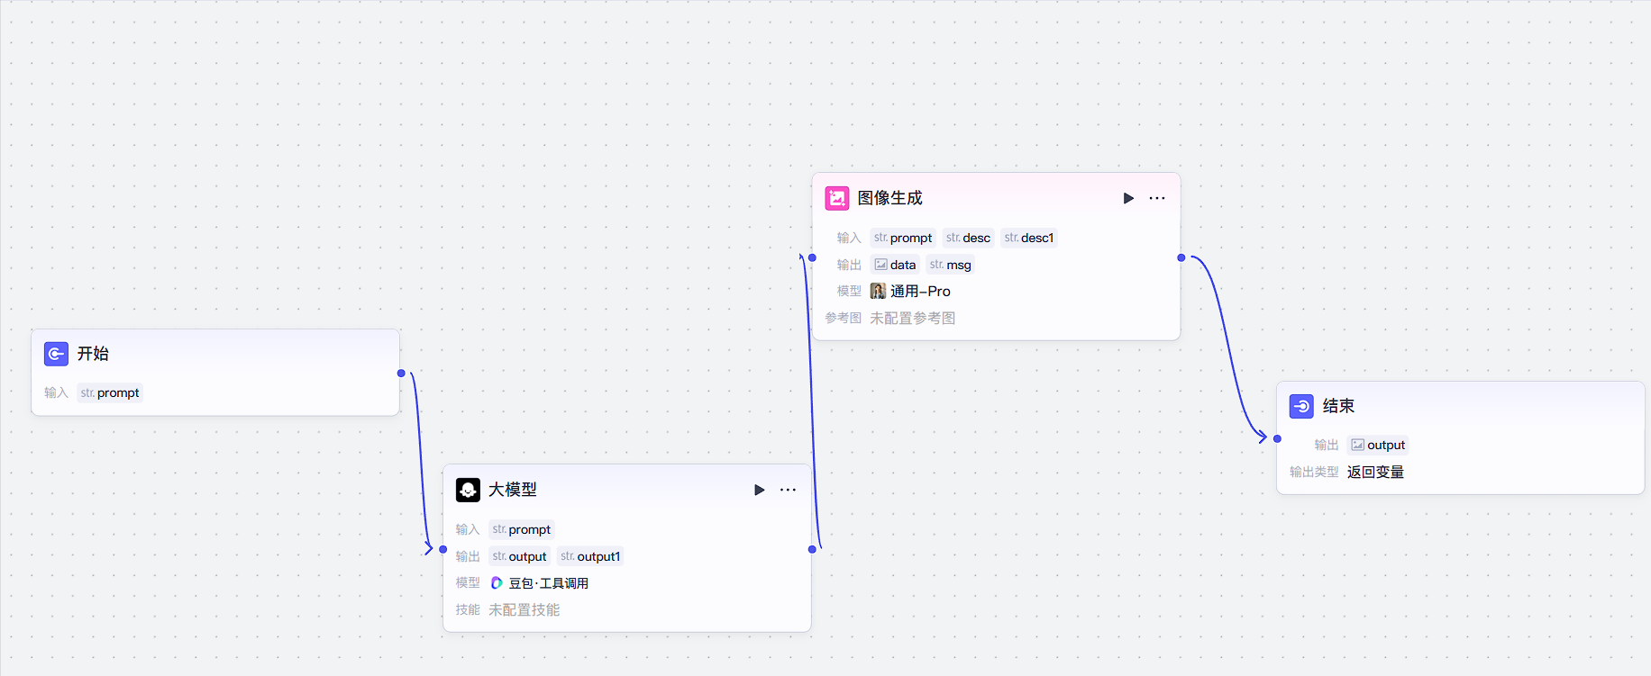Click the prompt input tag in 大模型 node
Viewport: 1651px width, 676px height.
tap(522, 529)
